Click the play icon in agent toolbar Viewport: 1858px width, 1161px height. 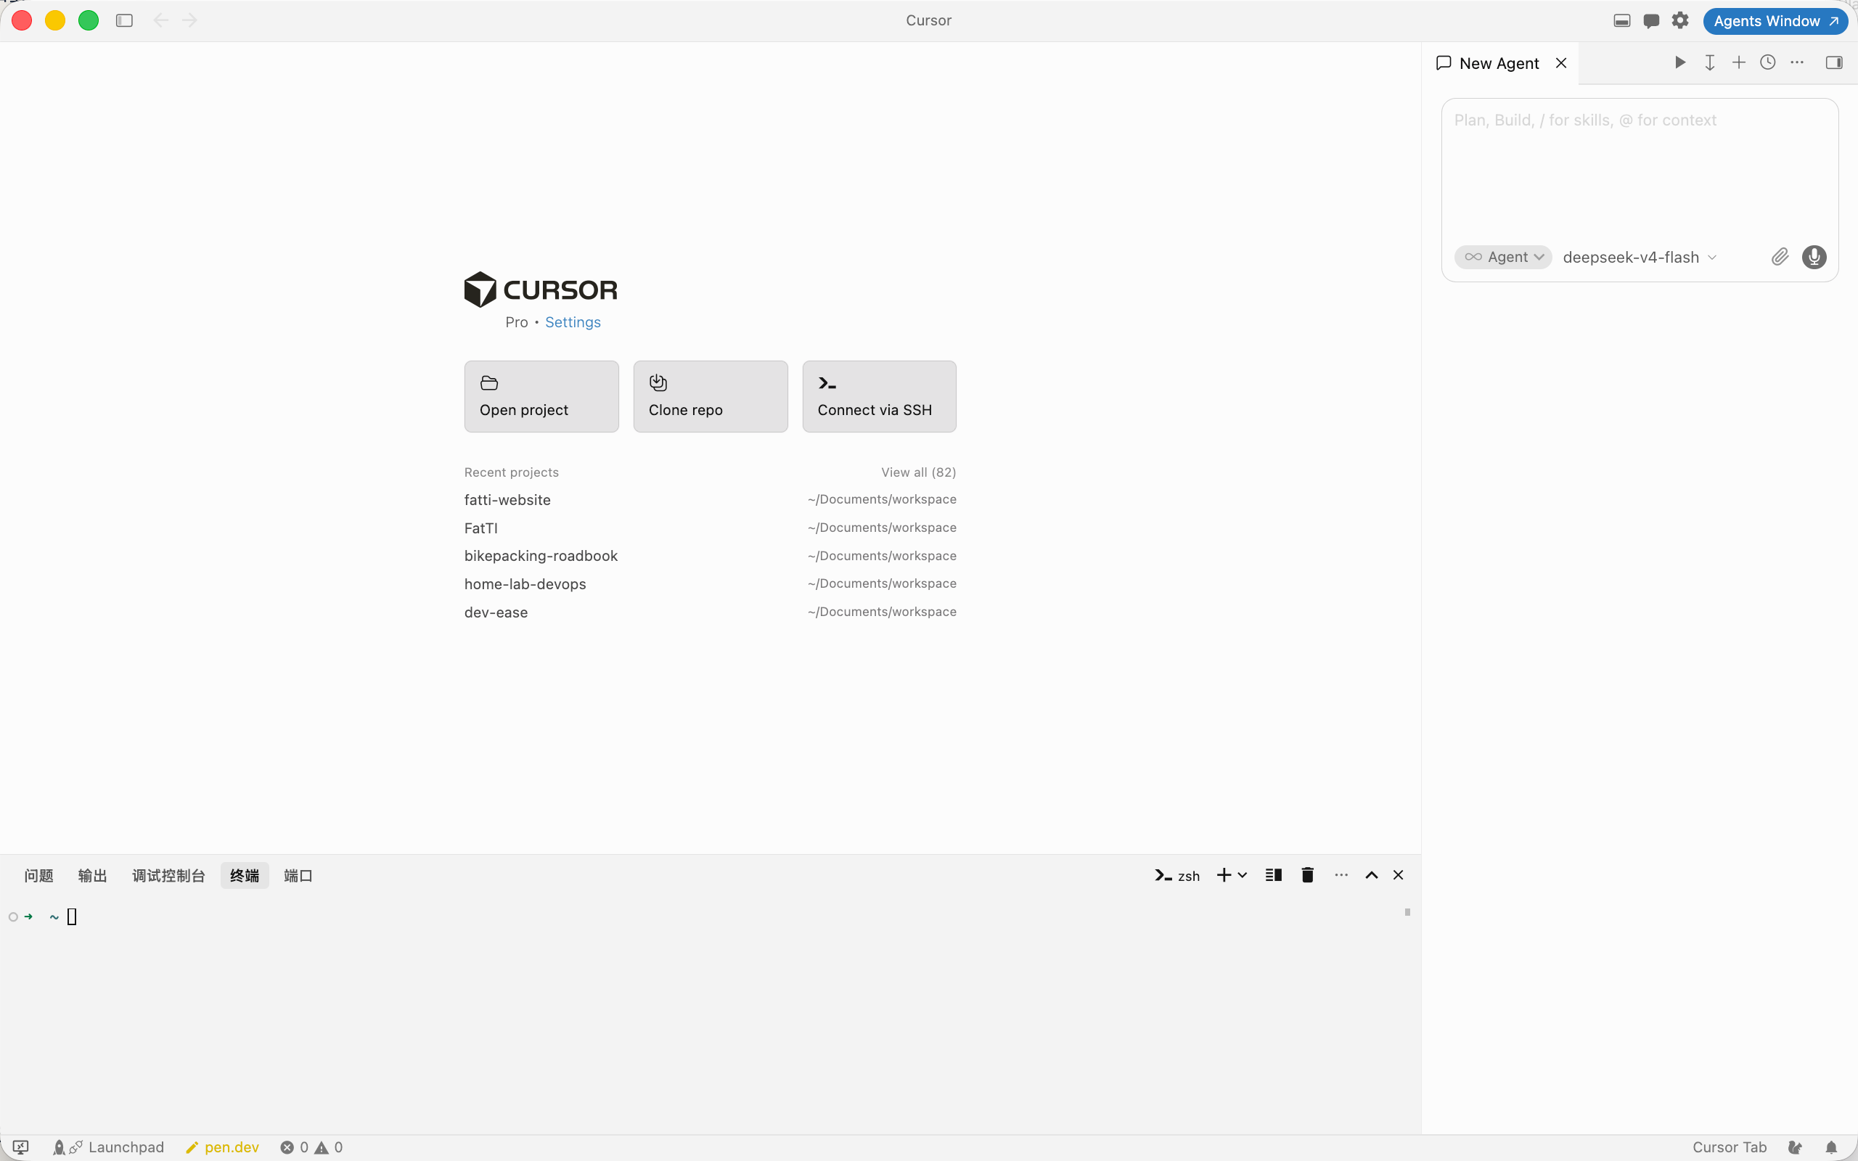click(x=1680, y=62)
